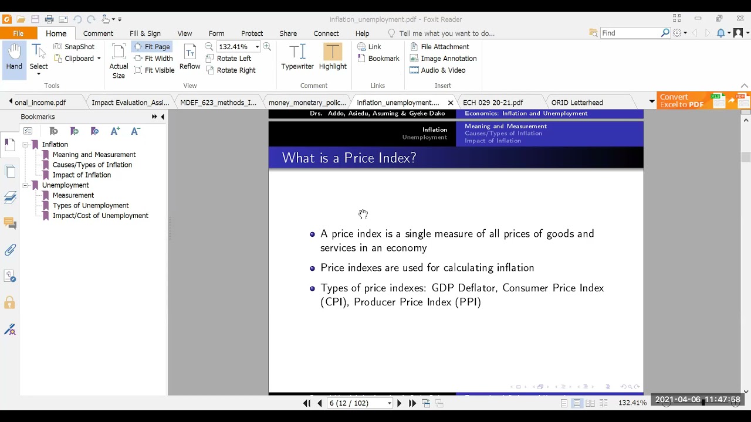This screenshot has height=422, width=751.
Task: Zoom out with the minus magnifier
Action: 209,46
